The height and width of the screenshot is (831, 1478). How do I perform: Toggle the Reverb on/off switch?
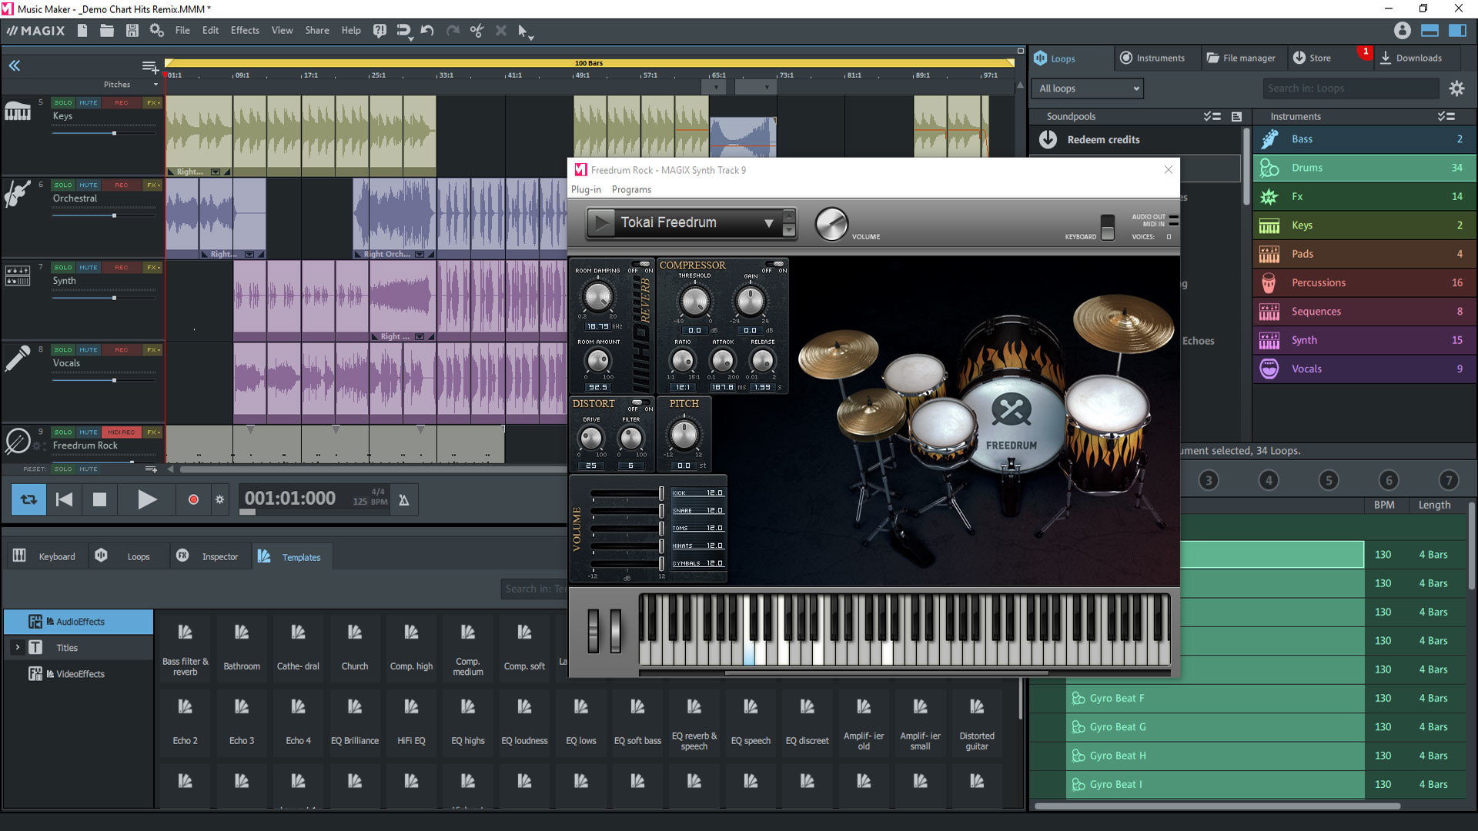pos(640,265)
